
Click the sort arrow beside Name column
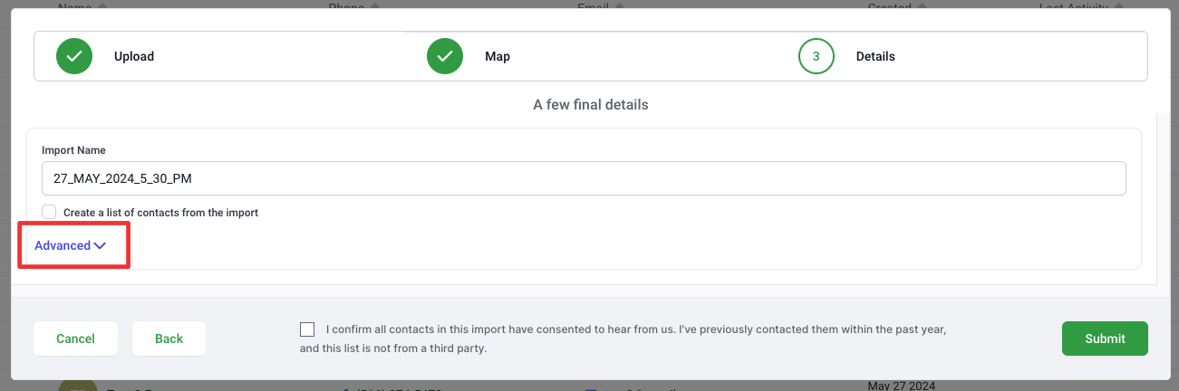(x=101, y=6)
